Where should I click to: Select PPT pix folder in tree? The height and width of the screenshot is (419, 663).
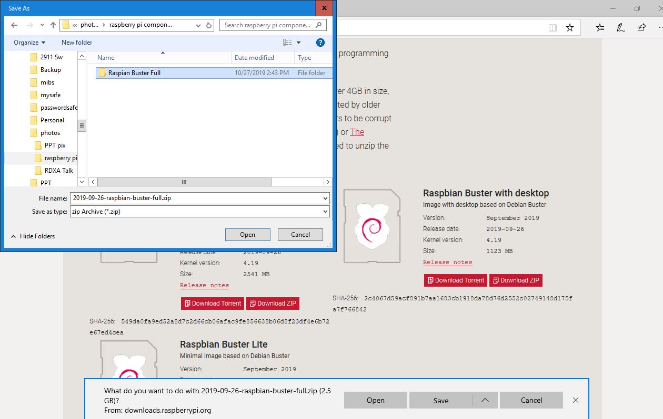pyautogui.click(x=55, y=145)
